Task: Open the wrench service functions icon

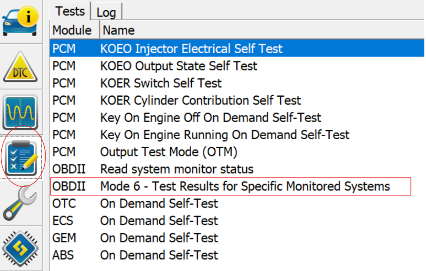Action: [x=20, y=203]
